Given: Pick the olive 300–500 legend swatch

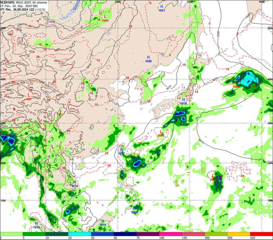Looking at the screenshot, I should click(x=216, y=234).
